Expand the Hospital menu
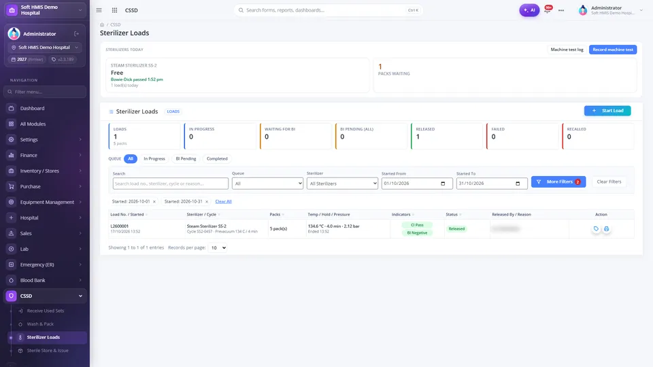653x367 pixels. (45, 217)
